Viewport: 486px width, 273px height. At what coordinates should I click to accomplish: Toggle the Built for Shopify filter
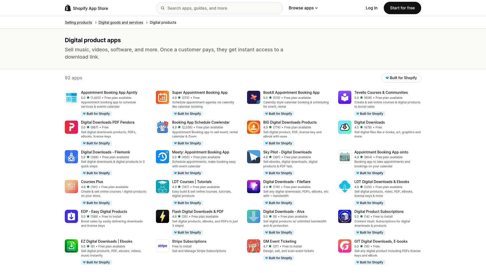401,78
